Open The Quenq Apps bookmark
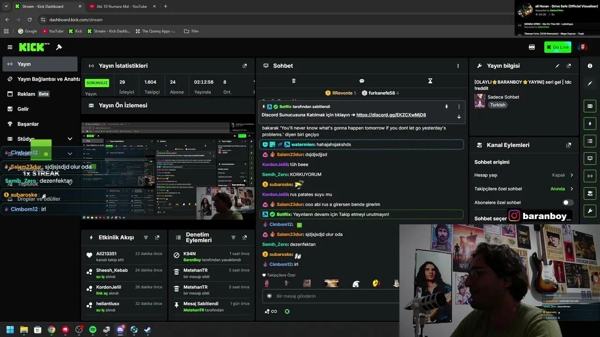The width and height of the screenshot is (600, 337). tap(155, 31)
